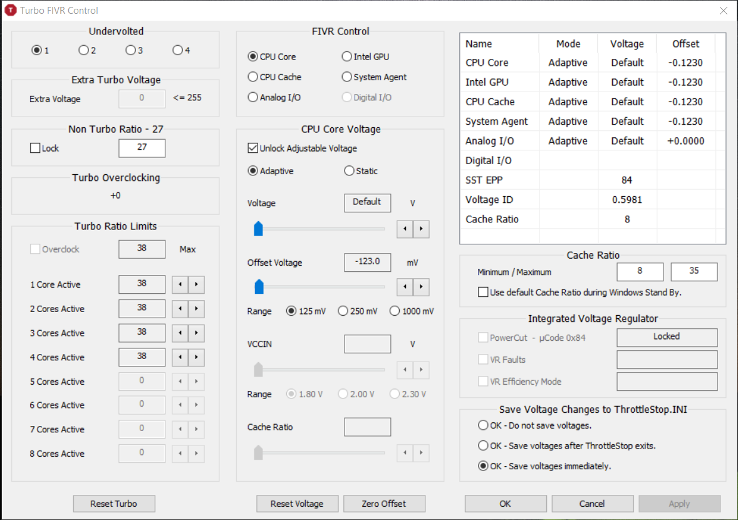The width and height of the screenshot is (738, 520).
Task: Click the Zero Offset button
Action: (384, 504)
